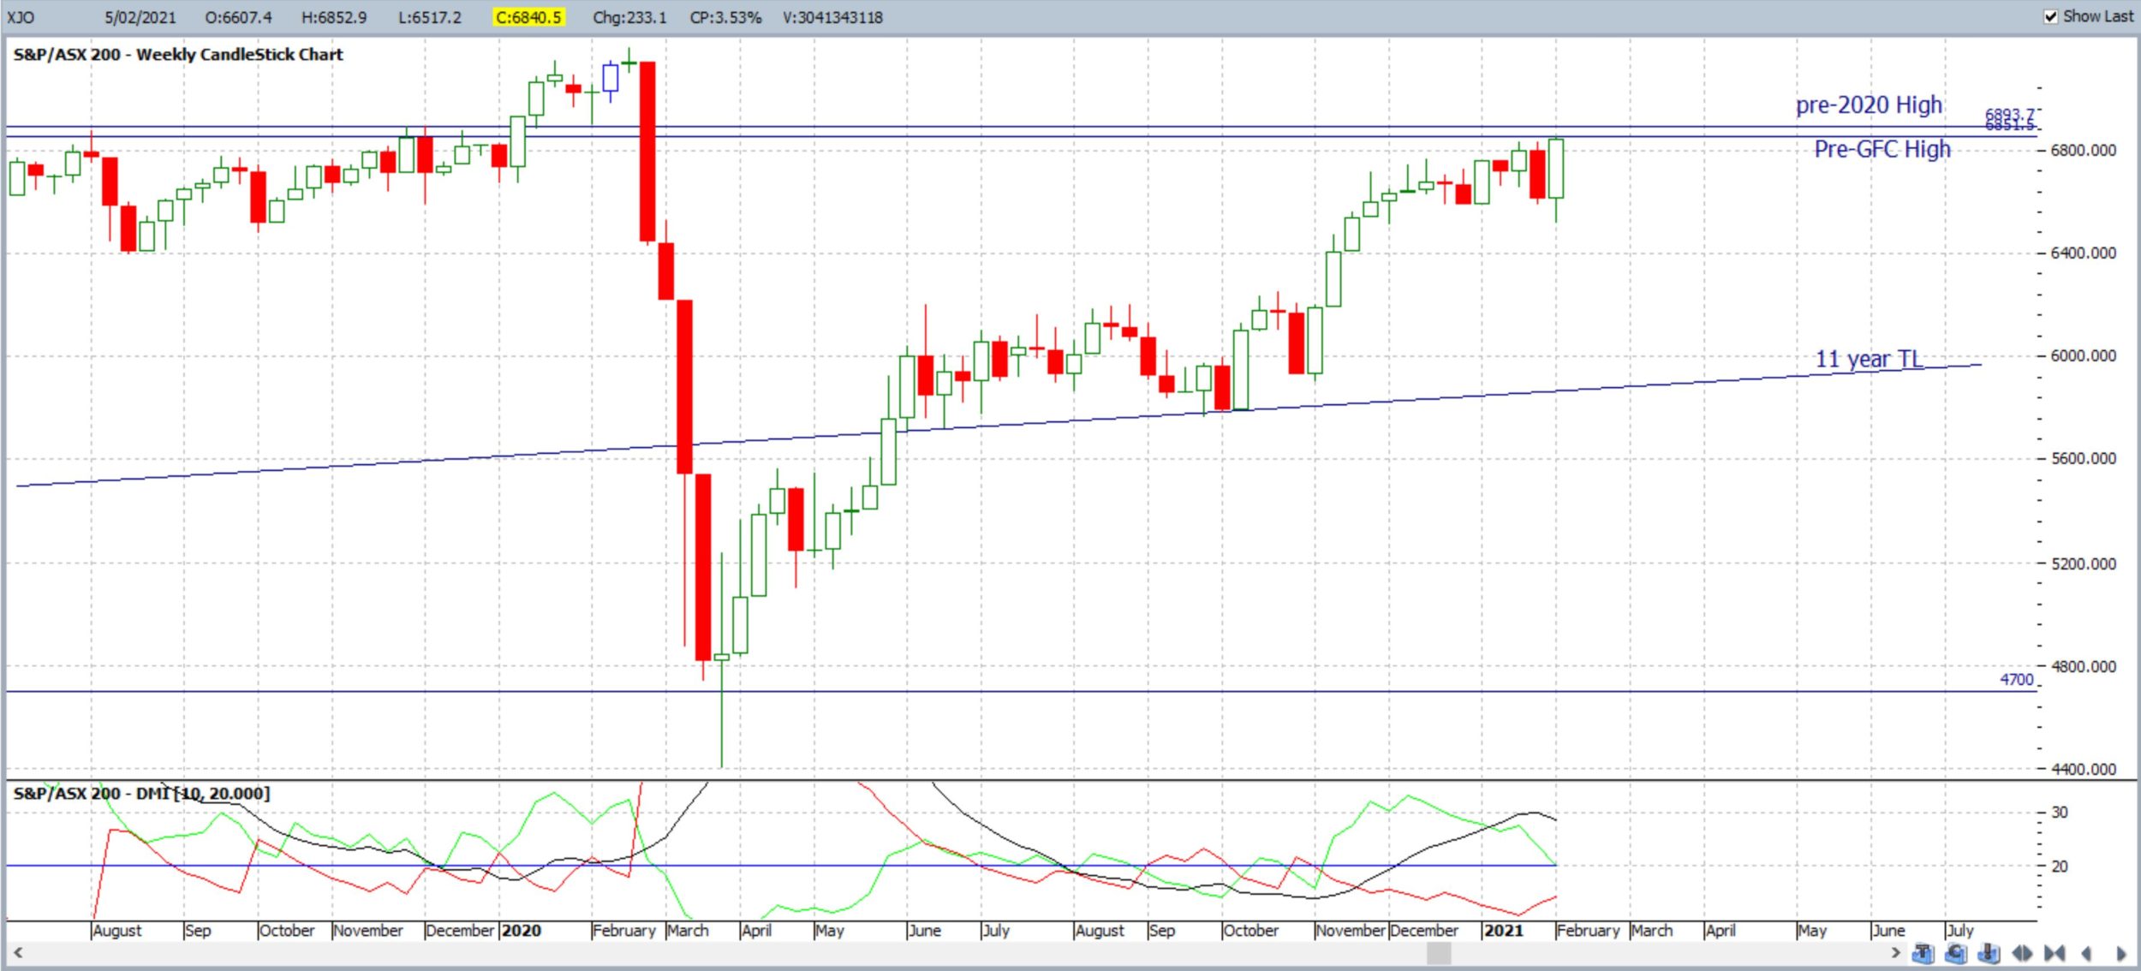The image size is (2141, 971).
Task: Click the 5200.000 price axis label
Action: [2083, 563]
